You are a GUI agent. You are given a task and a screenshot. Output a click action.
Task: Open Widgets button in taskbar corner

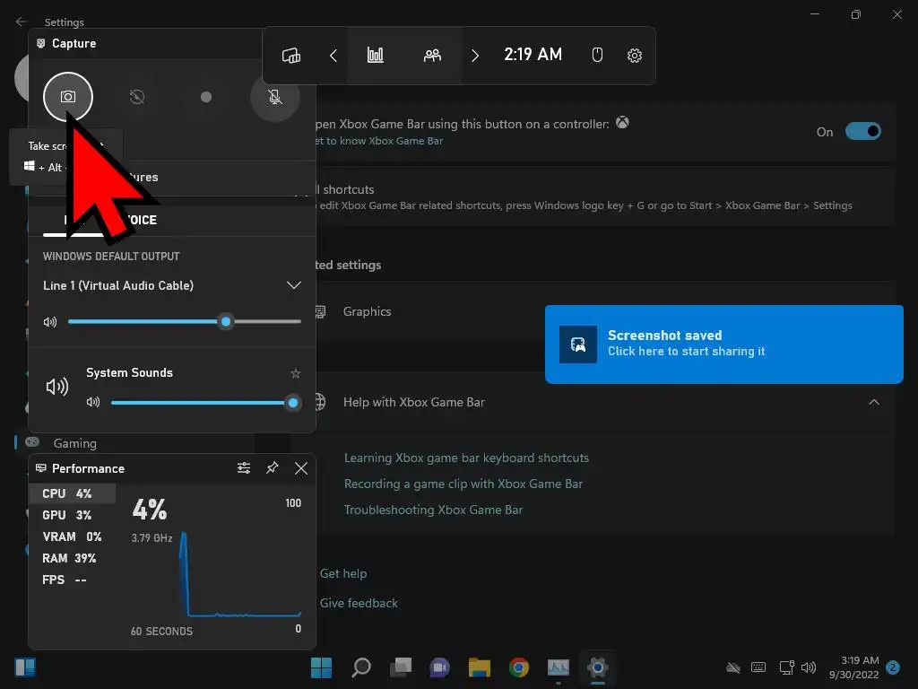click(x=24, y=667)
